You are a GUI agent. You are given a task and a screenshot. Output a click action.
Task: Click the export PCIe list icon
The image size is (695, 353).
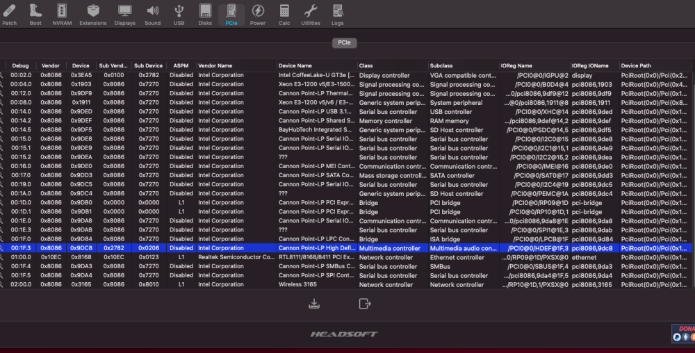click(364, 304)
